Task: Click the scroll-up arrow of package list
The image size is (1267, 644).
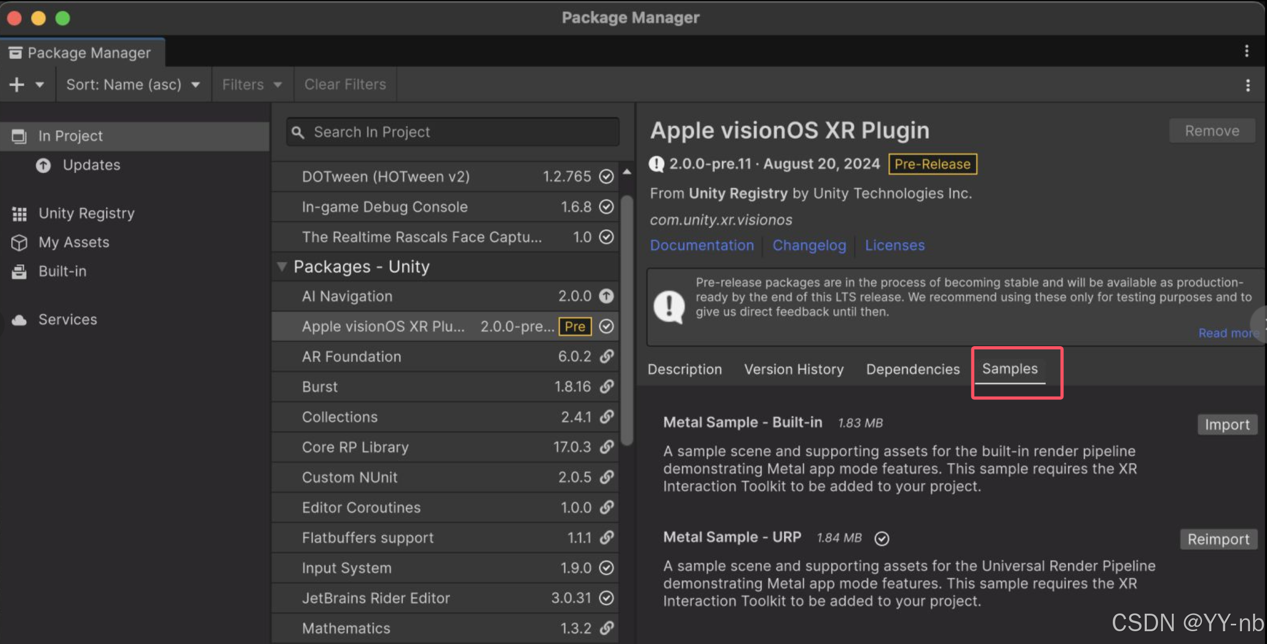Action: (x=627, y=172)
